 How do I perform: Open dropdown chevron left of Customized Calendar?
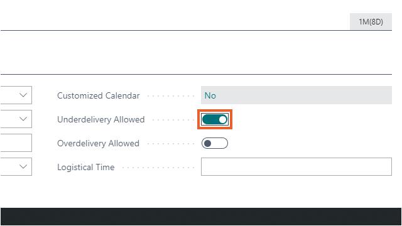[23, 95]
